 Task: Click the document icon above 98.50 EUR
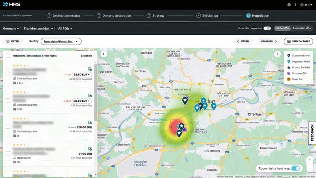point(90,69)
